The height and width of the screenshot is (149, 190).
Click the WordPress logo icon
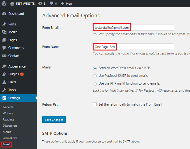[4, 3]
